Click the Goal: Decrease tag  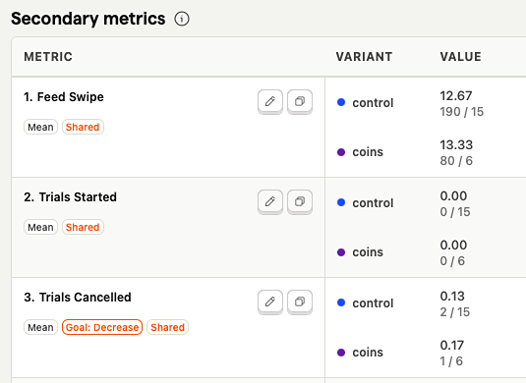(x=102, y=327)
